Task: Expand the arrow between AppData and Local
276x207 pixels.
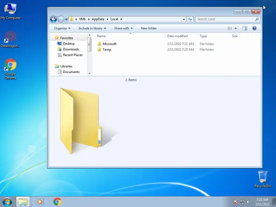Action: [107, 19]
